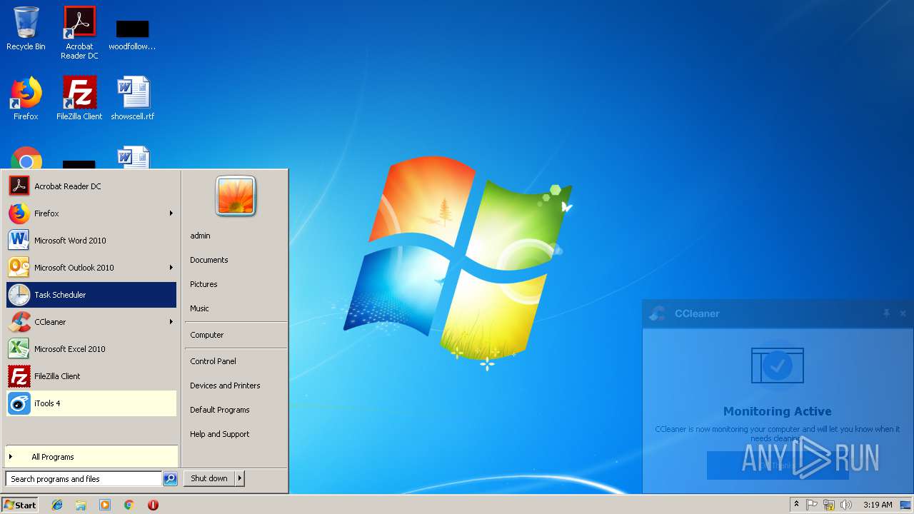Click the user account picture
Viewport: 914px width, 514px height.
coord(236,196)
